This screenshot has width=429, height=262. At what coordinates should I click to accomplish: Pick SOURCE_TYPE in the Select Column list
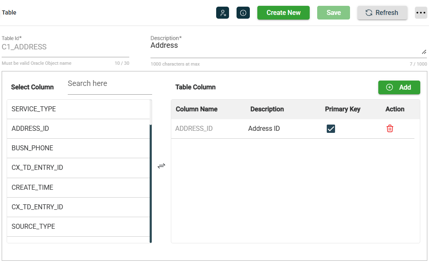78,227
